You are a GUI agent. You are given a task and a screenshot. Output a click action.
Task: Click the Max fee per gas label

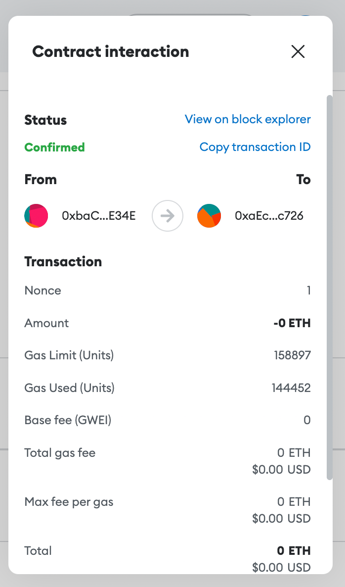(69, 502)
